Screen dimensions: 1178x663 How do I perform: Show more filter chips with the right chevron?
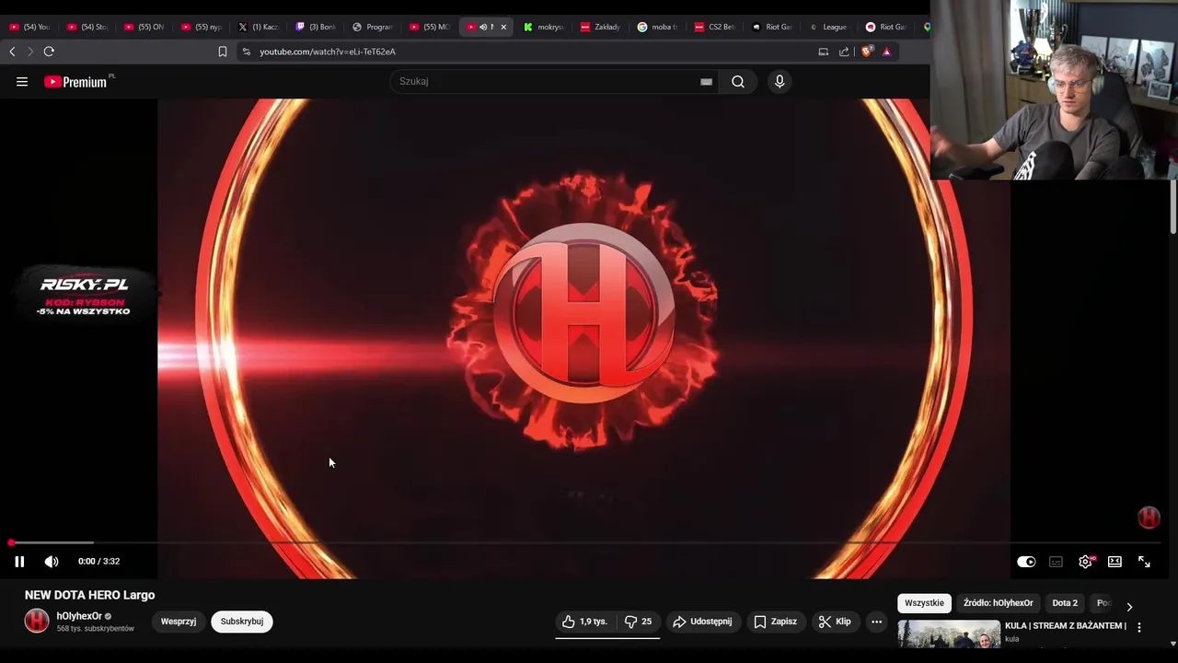coord(1129,606)
